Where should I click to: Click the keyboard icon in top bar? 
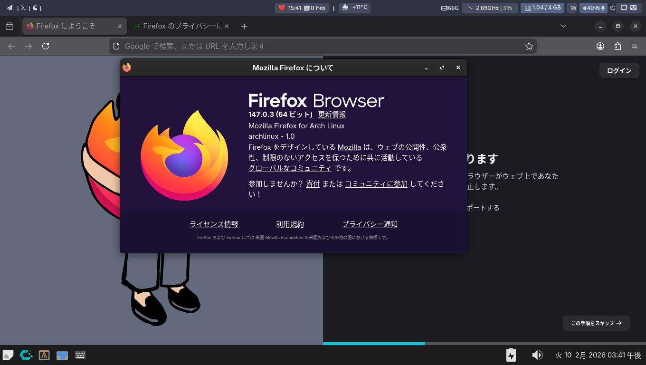[633, 8]
